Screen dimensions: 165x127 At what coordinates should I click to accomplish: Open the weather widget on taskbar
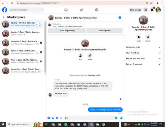pos(128,124)
